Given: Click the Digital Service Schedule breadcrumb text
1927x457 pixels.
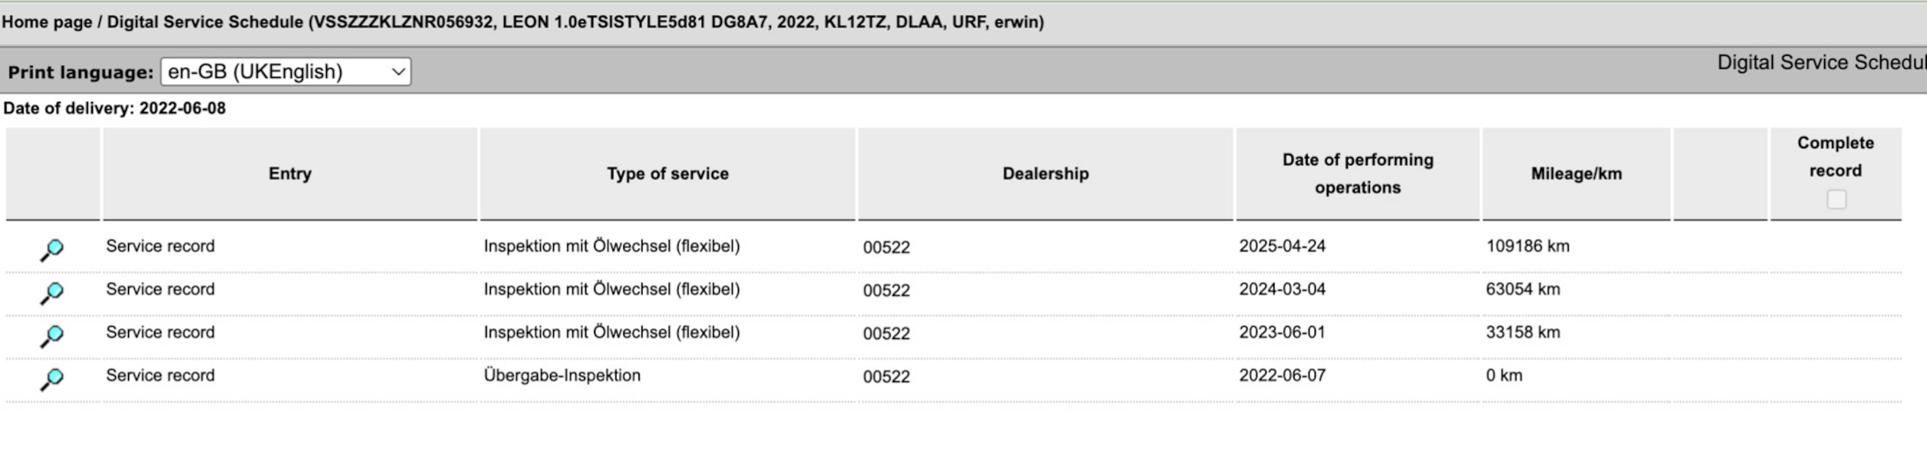Looking at the screenshot, I should [204, 22].
